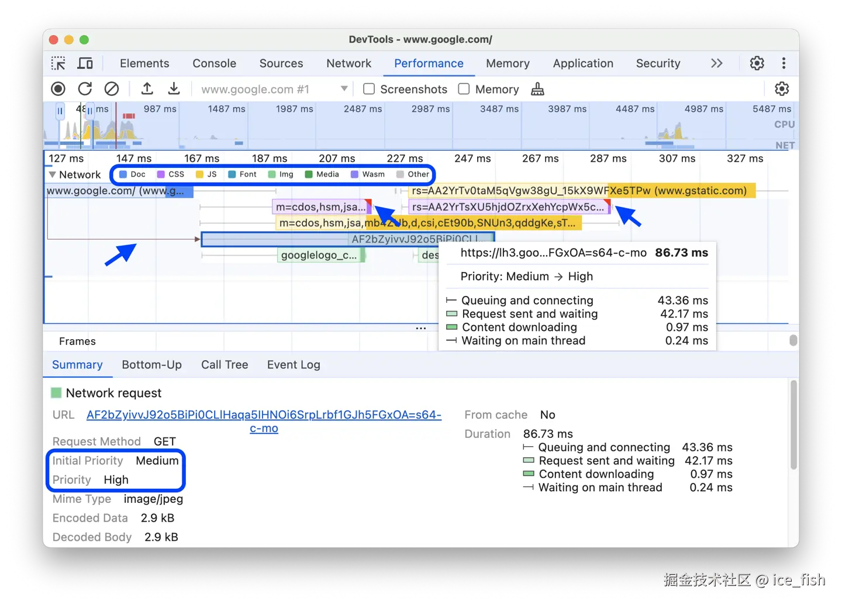
Task: Select the purple m=cdos,hsm,jsa... request bar
Action: pyautogui.click(x=322, y=207)
